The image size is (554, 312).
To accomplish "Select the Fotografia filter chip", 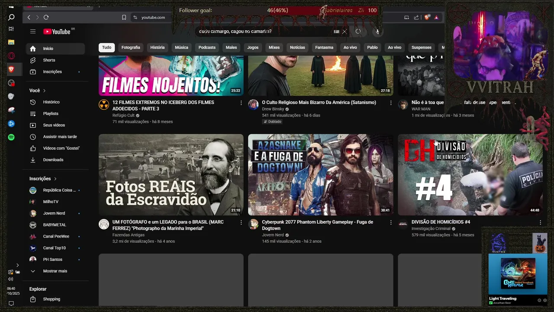I will pos(131,47).
